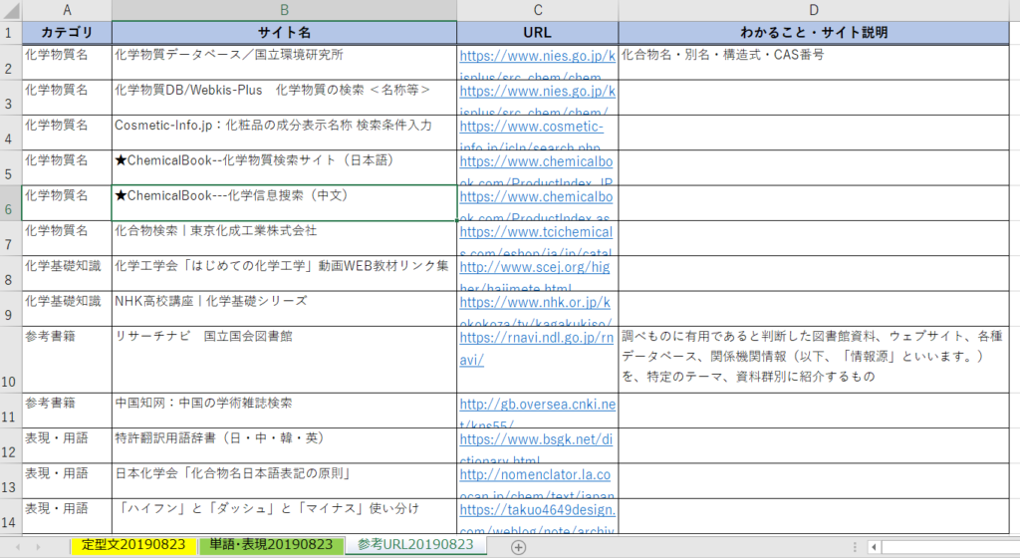Select the 参考URL20190823 sheet tab
Screen dimensions: 1020x558
pyautogui.click(x=415, y=545)
